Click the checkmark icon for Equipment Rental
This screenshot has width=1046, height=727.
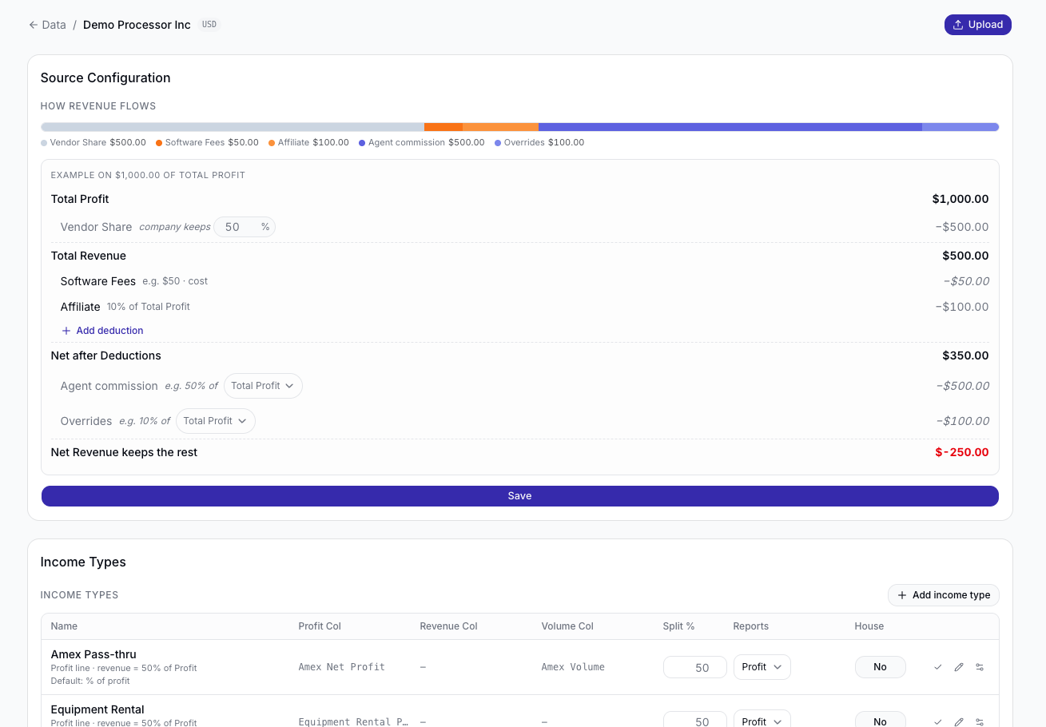[x=937, y=721]
